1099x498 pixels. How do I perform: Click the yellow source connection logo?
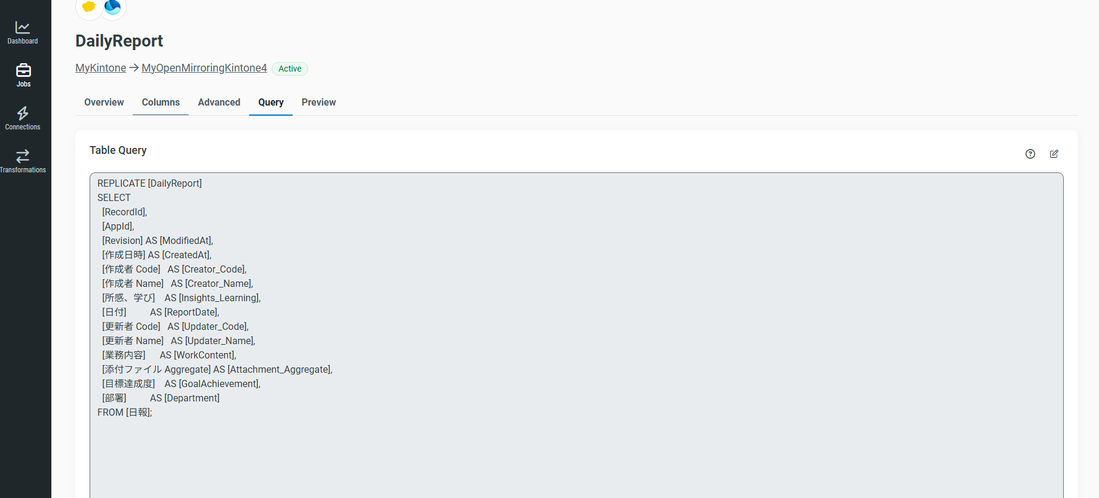(89, 7)
